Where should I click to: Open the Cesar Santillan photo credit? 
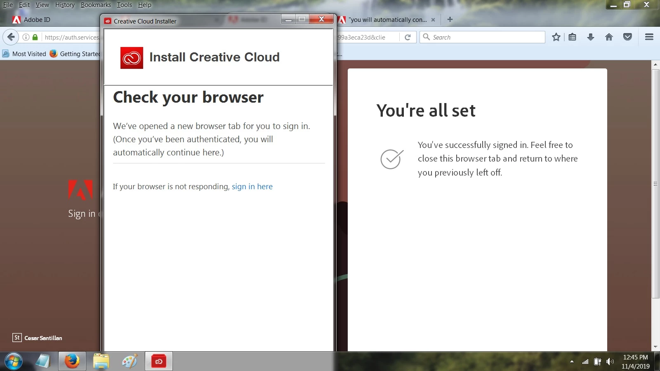(x=43, y=338)
